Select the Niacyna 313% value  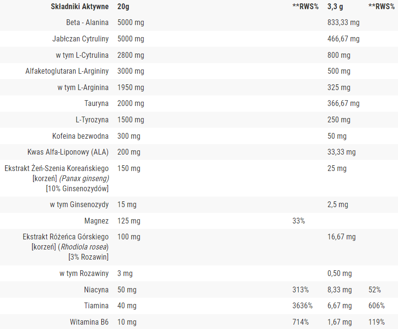pyautogui.click(x=301, y=290)
